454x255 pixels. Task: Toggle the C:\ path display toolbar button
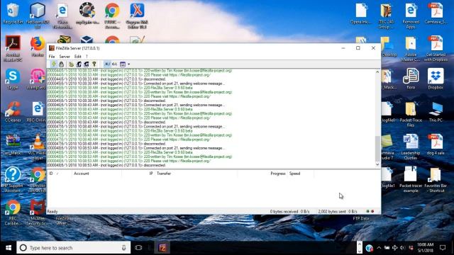click(x=115, y=64)
